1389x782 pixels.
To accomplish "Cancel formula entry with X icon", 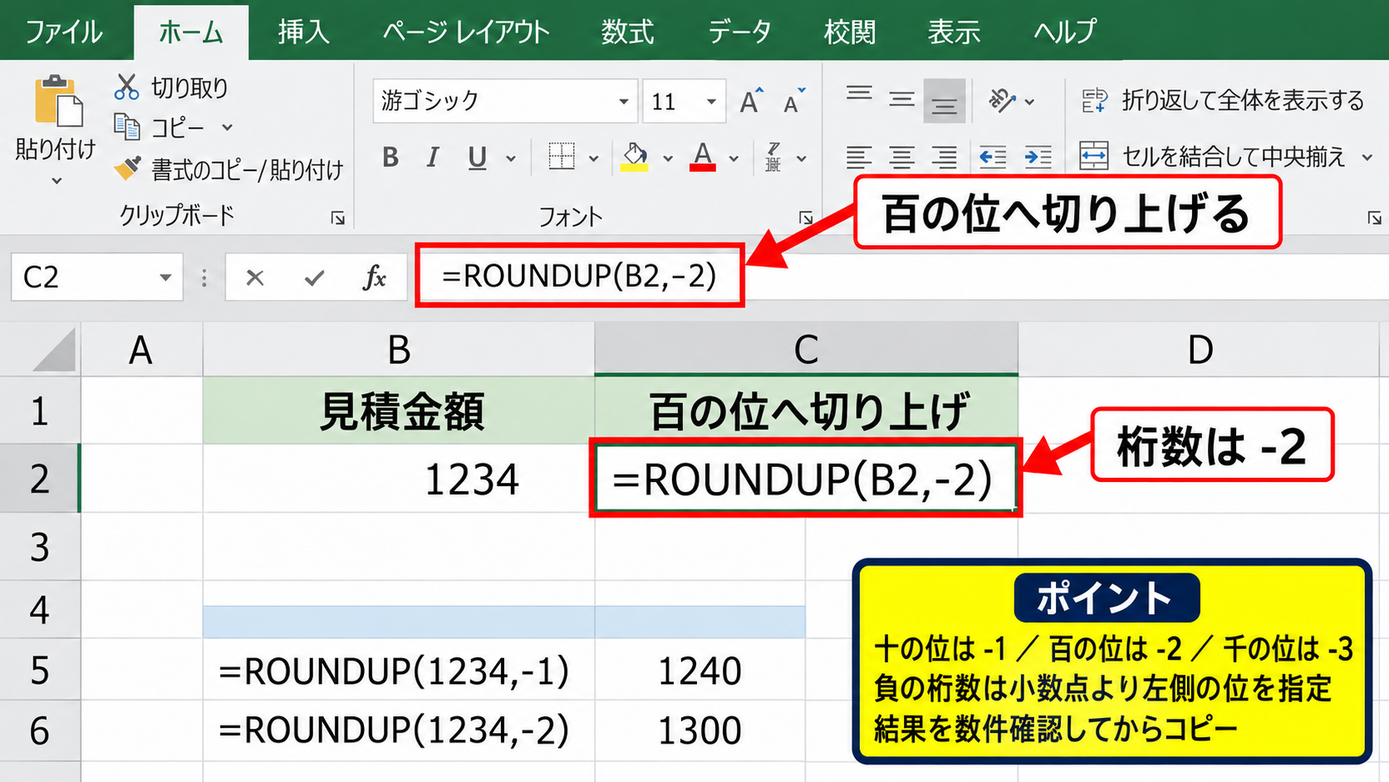I will point(255,278).
